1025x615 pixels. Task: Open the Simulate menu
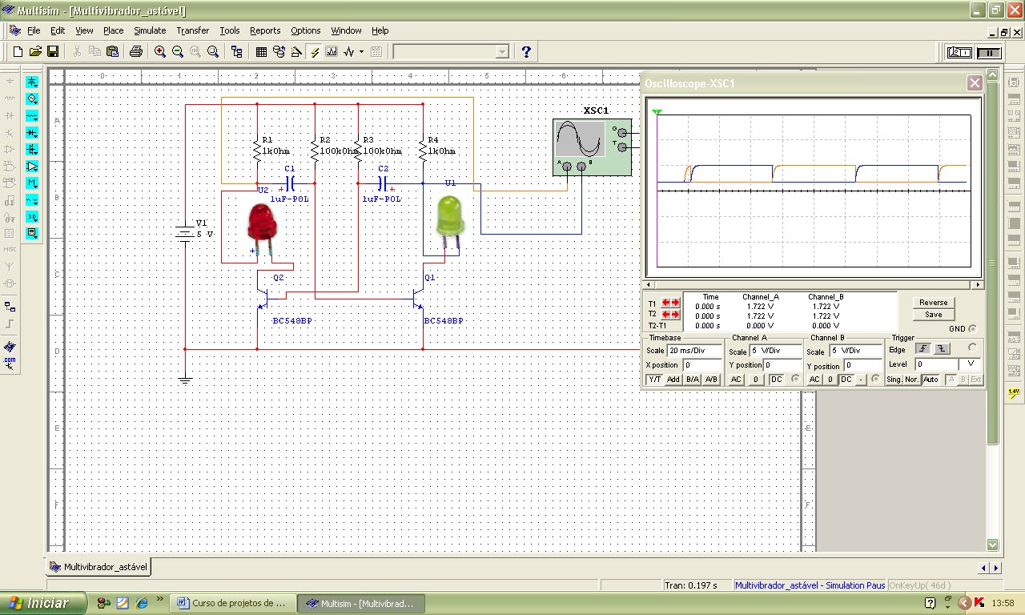click(x=150, y=30)
